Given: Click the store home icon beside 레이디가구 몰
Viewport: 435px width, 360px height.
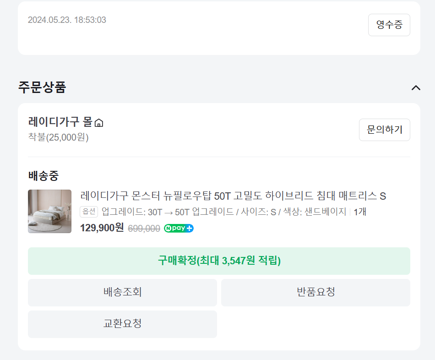Looking at the screenshot, I should pyautogui.click(x=99, y=123).
